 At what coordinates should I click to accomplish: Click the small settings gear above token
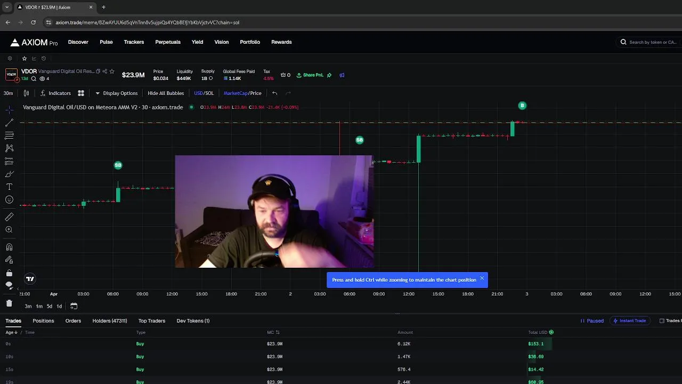pyautogui.click(x=10, y=58)
